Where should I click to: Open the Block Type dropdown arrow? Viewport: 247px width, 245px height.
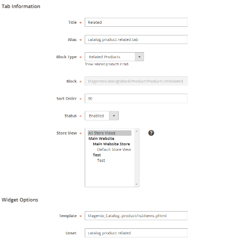click(139, 57)
